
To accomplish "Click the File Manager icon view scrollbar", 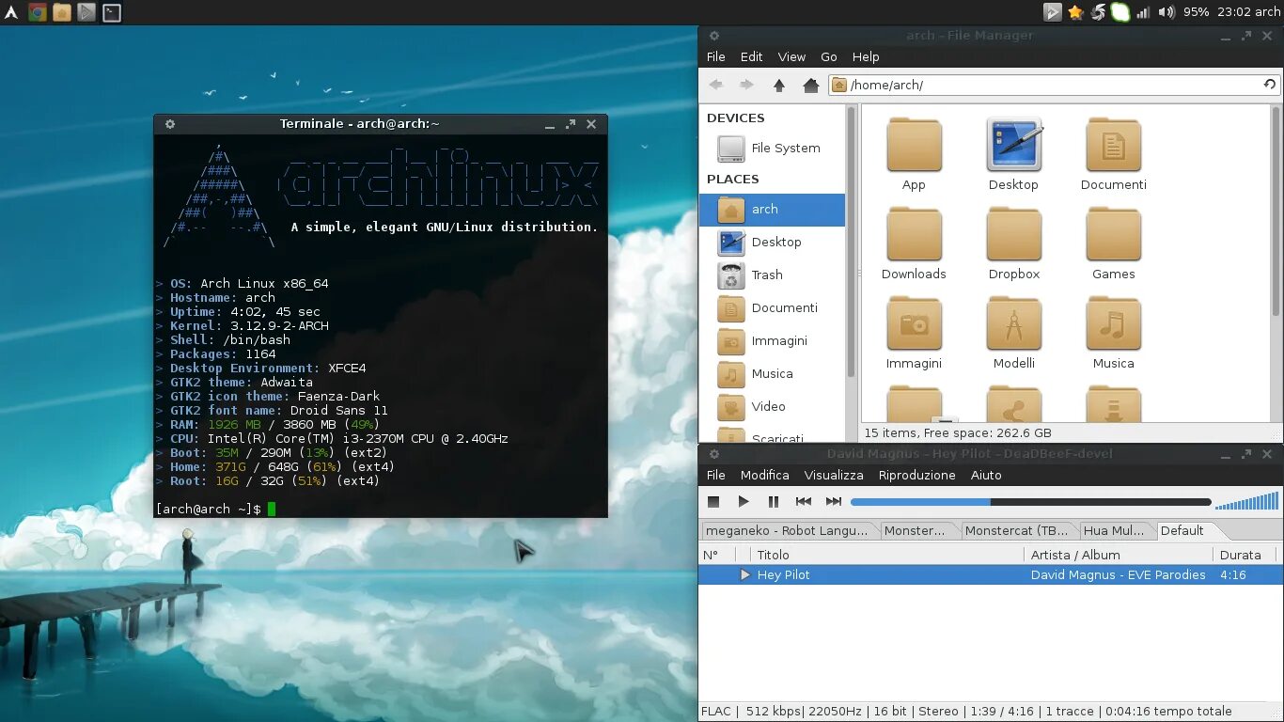I will [x=1276, y=210].
